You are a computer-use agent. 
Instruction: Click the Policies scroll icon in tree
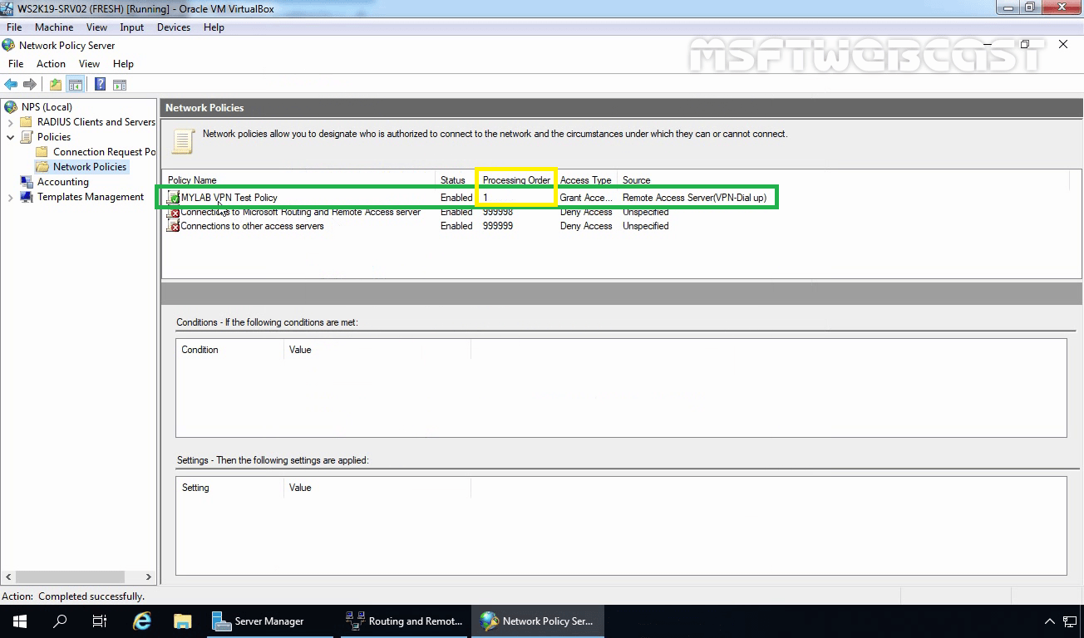pyautogui.click(x=27, y=136)
